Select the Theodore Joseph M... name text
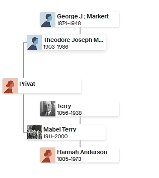 click(x=73, y=40)
